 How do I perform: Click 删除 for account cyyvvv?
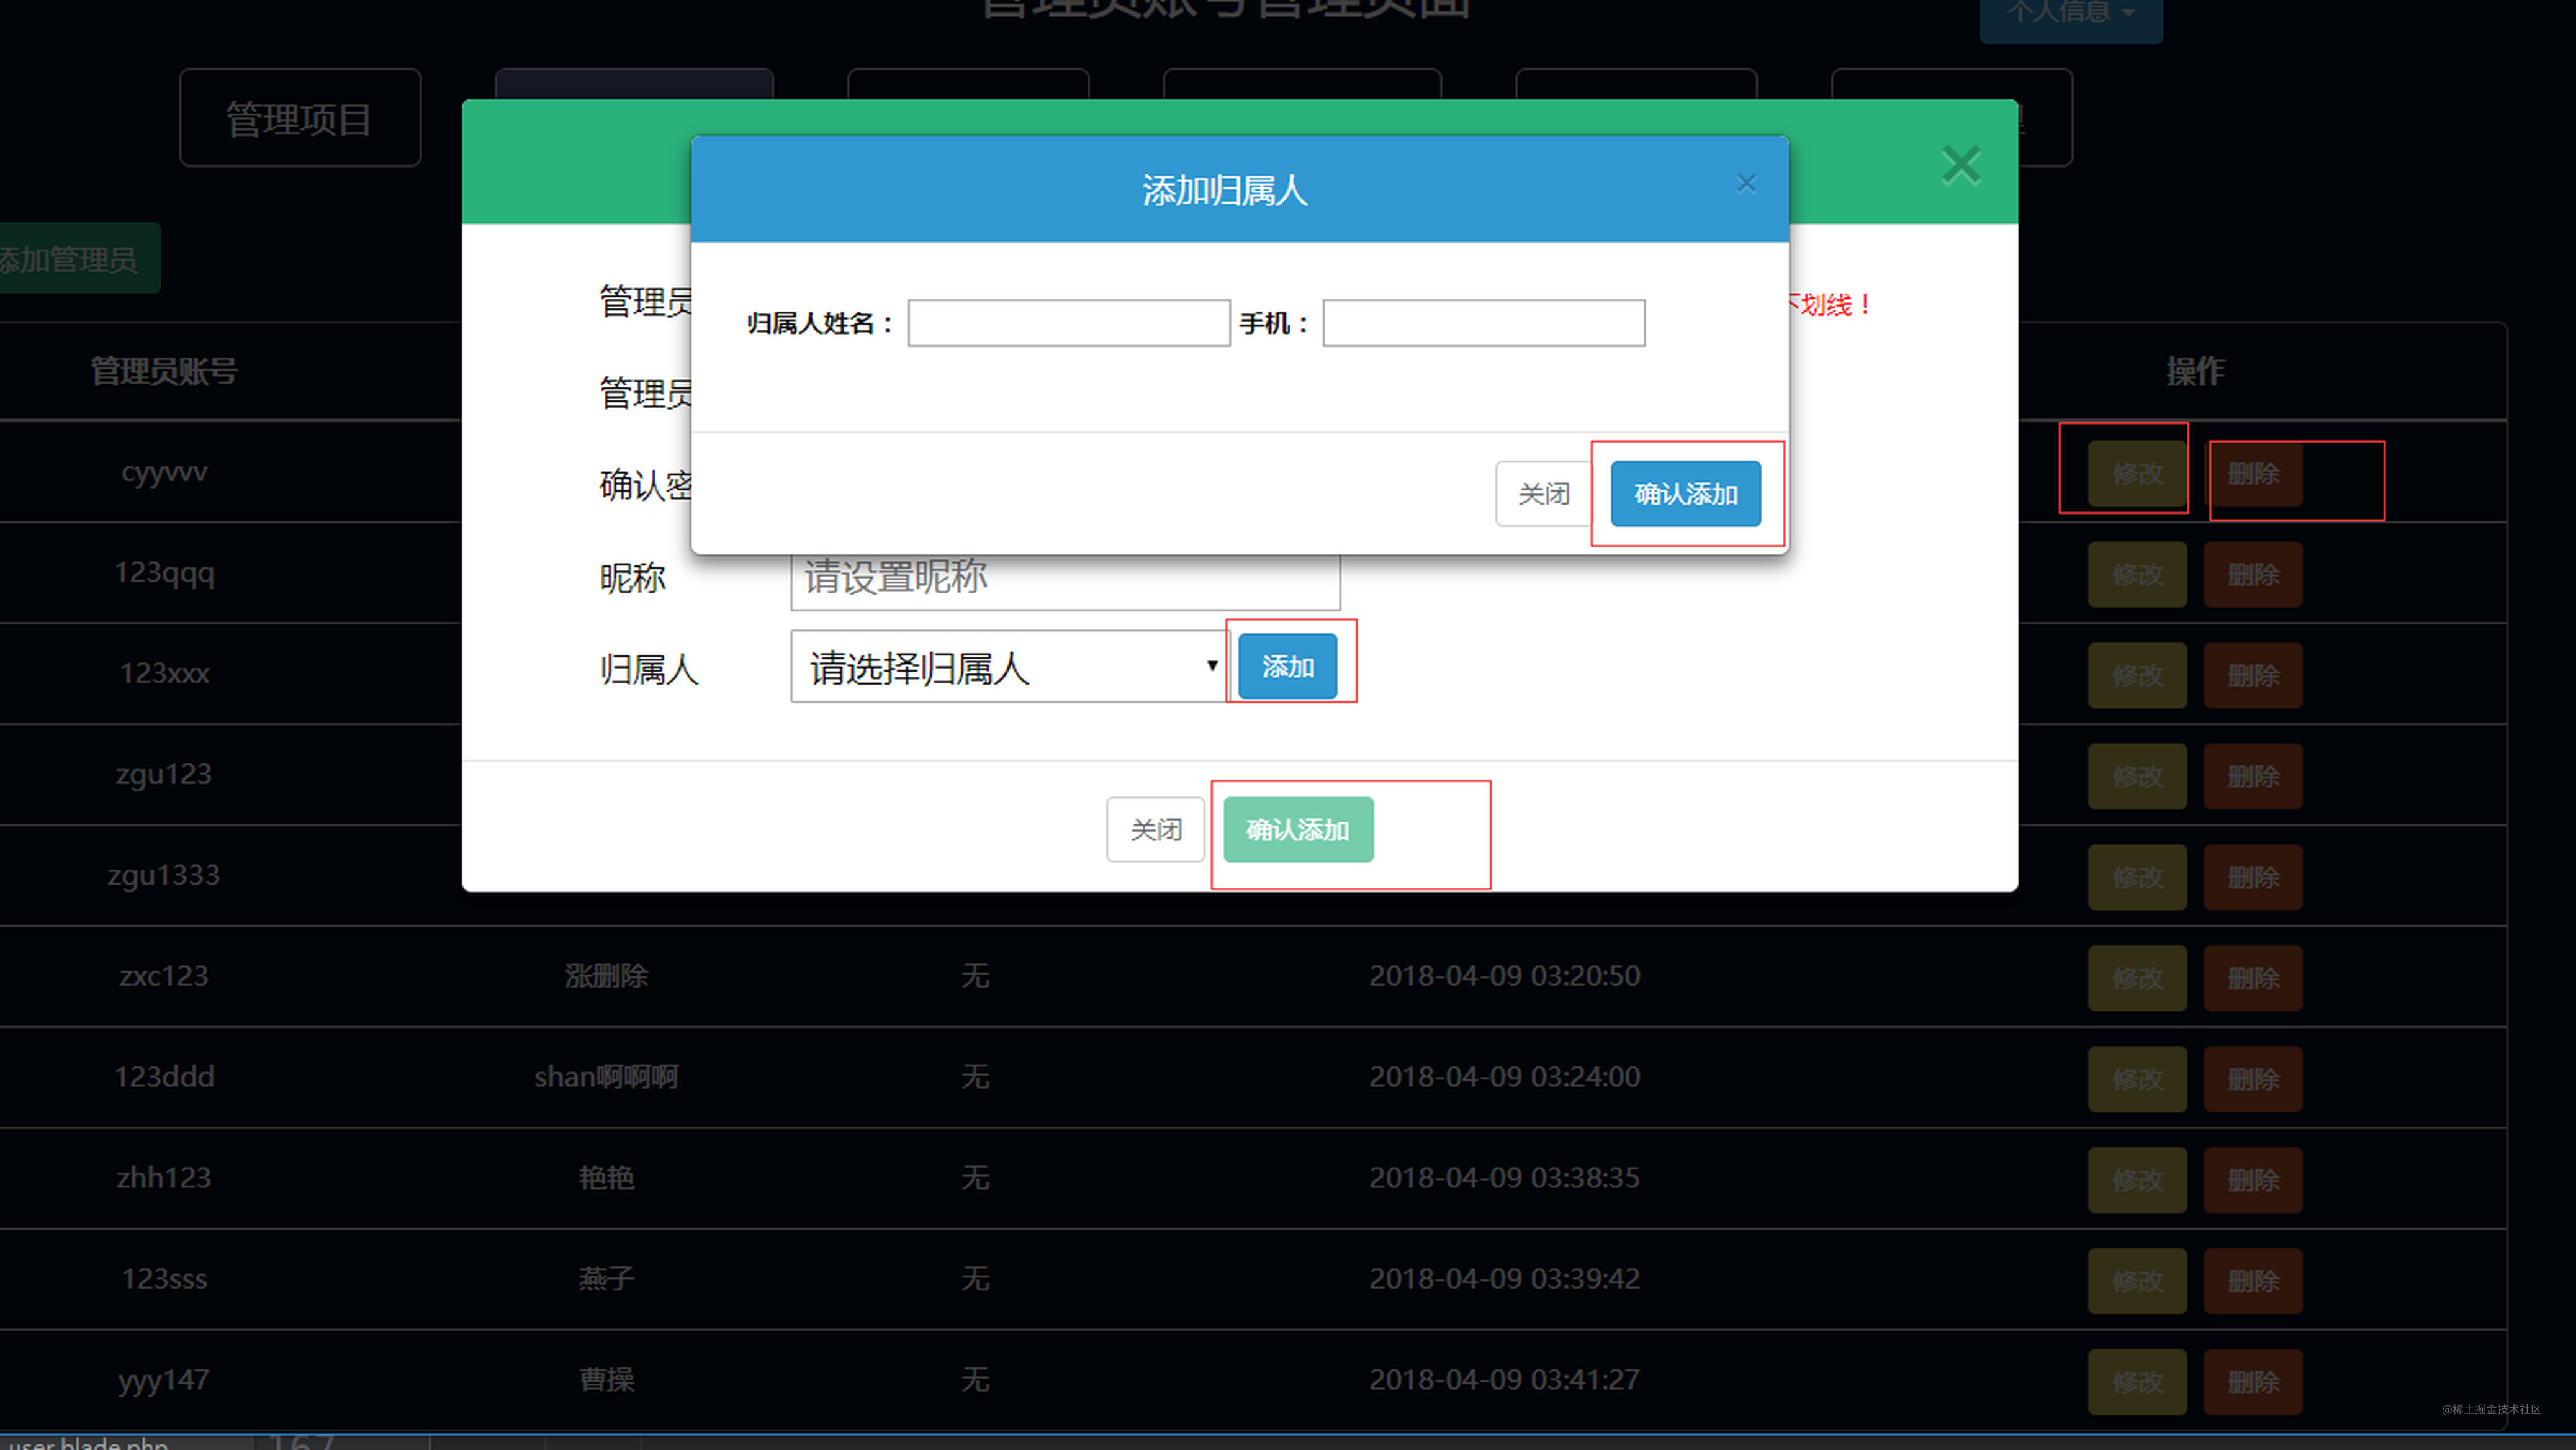click(x=2253, y=474)
